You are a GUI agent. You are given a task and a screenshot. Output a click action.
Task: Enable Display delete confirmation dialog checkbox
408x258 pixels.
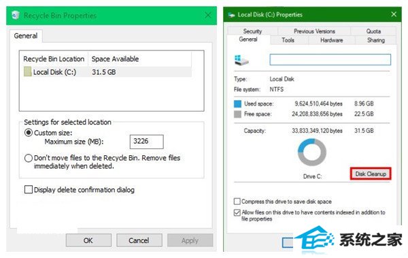[29, 189]
